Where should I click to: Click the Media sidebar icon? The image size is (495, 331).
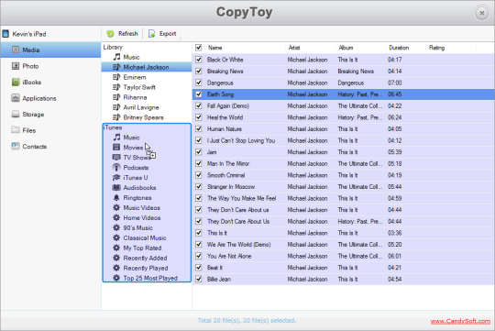16,50
